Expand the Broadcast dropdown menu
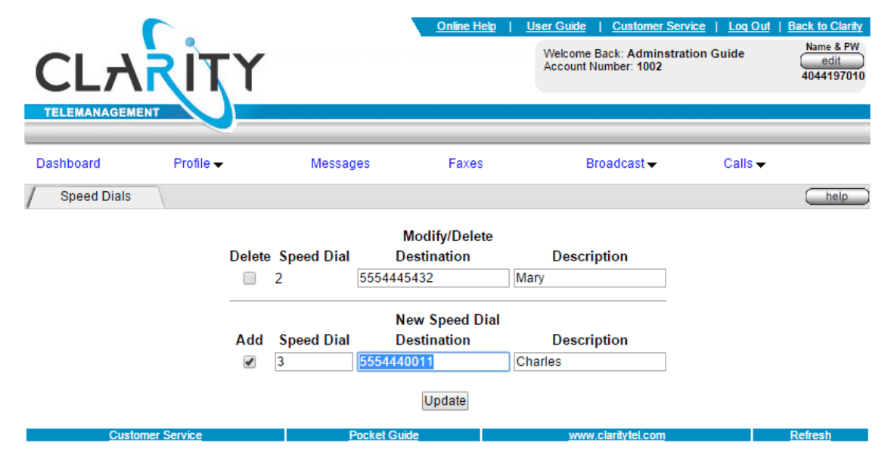891x470 pixels. (x=620, y=164)
